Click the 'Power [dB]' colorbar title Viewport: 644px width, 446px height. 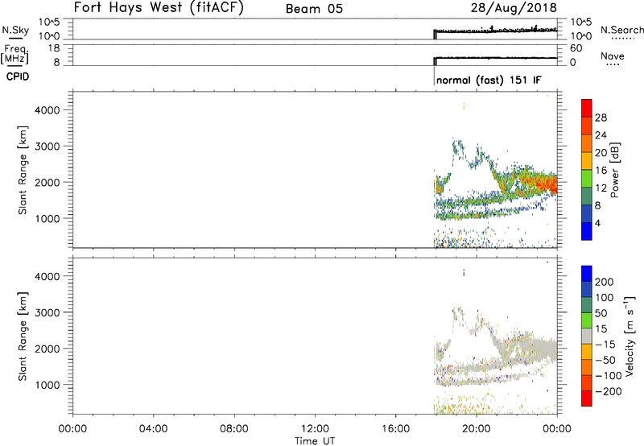[614, 170]
